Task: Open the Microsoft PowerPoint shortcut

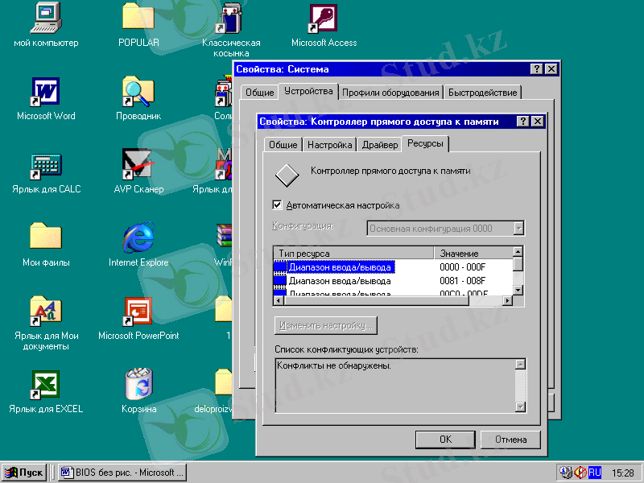Action: point(138,312)
